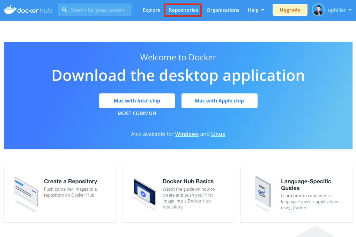This screenshot has width=356, height=237.
Task: Click 'Download the desktop application' headline
Action: pos(178,75)
